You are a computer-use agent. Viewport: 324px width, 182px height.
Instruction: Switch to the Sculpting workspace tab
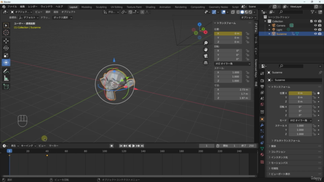101,7
